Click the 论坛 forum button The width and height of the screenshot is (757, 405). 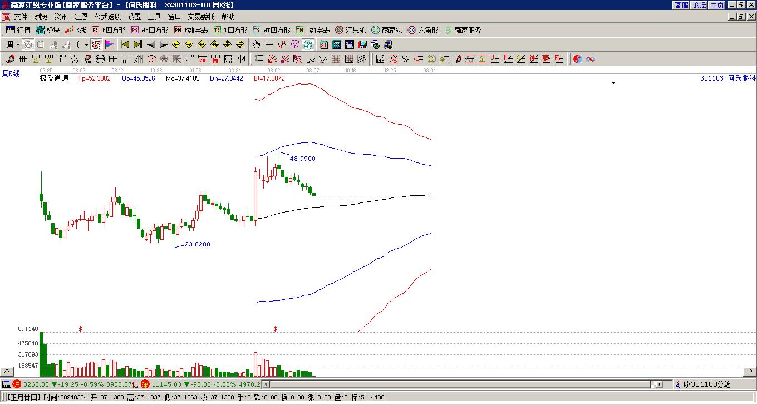pos(699,5)
